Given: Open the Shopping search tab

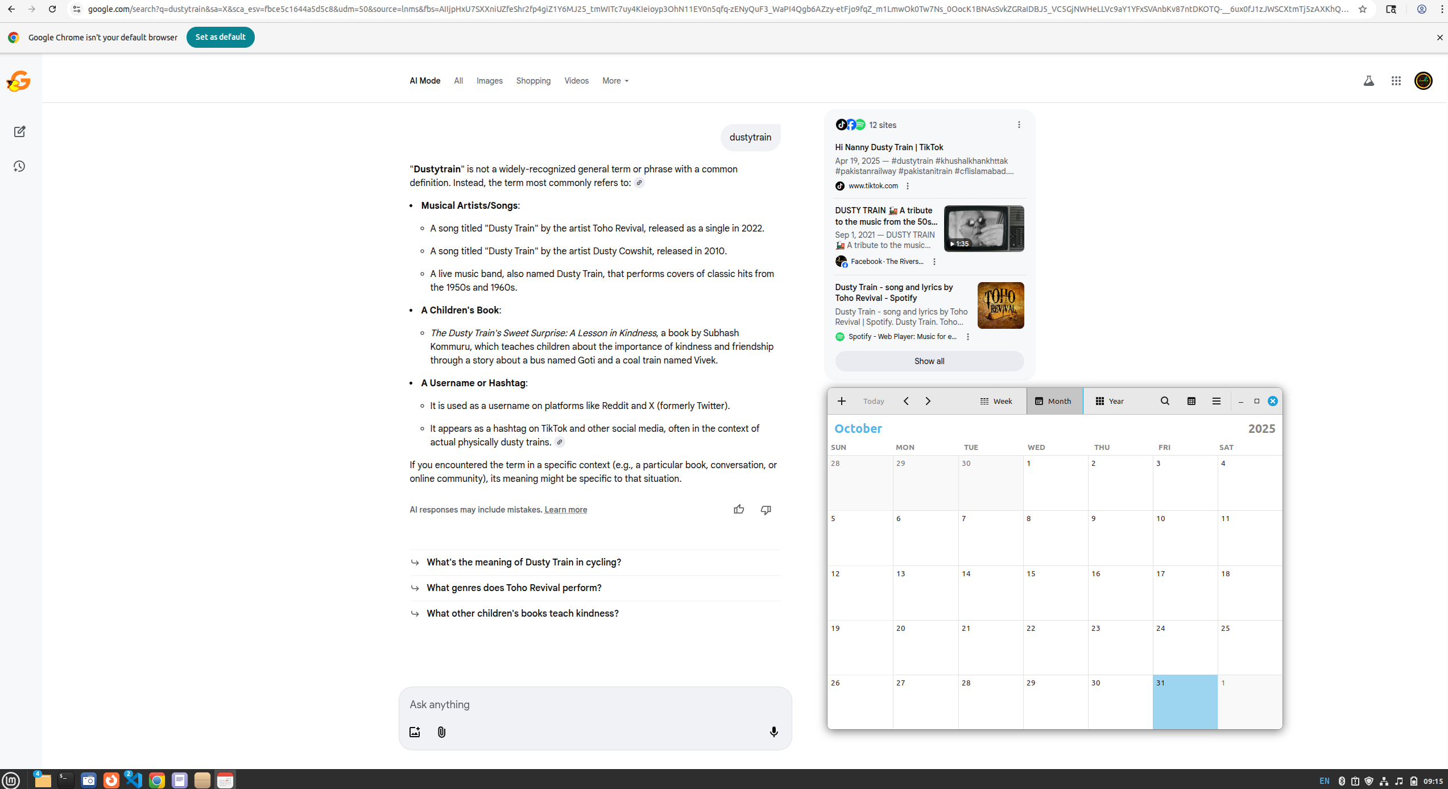Looking at the screenshot, I should [x=533, y=81].
